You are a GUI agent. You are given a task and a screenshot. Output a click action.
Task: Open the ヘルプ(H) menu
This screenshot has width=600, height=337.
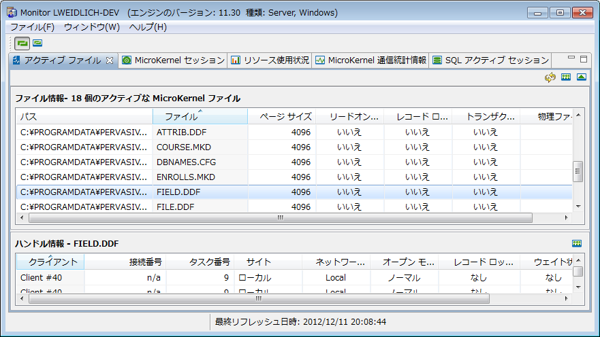click(x=148, y=27)
